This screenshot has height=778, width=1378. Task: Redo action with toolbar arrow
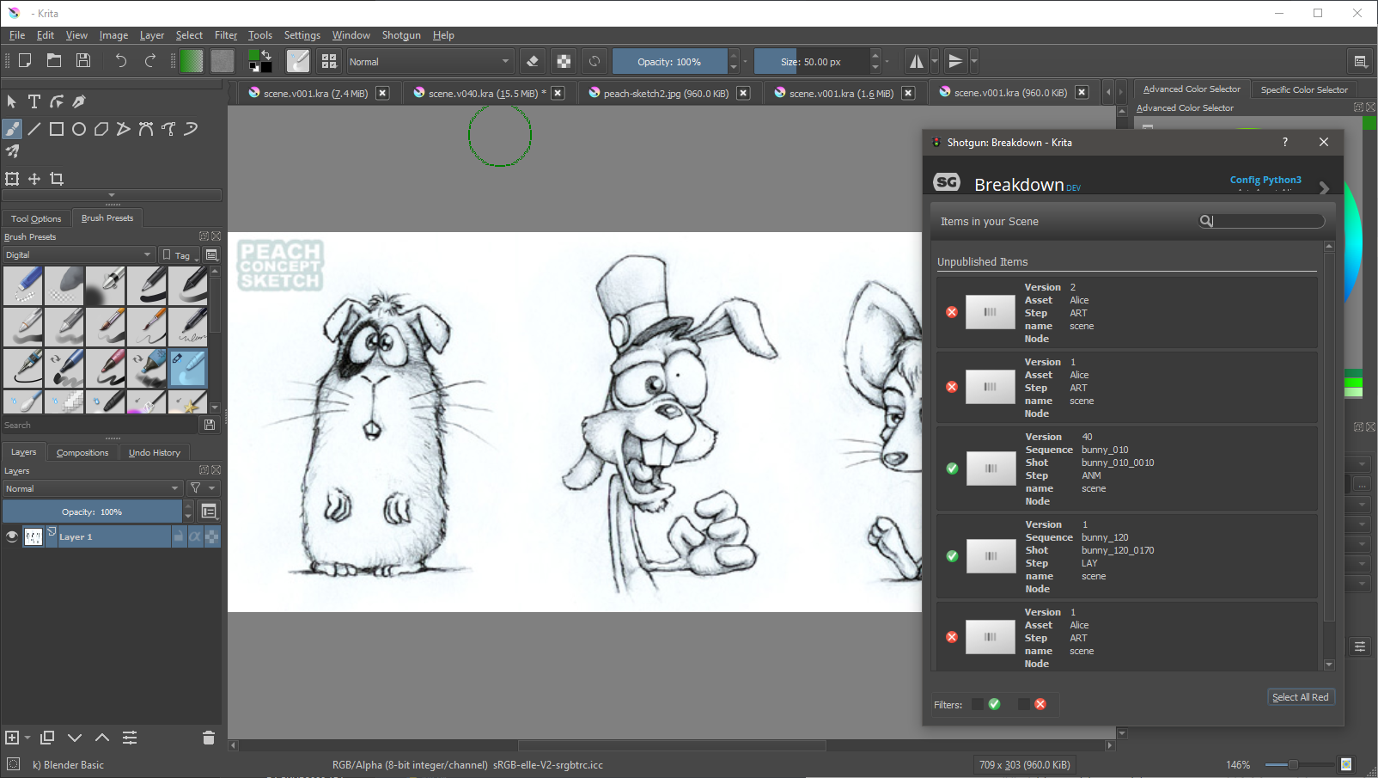tap(150, 61)
